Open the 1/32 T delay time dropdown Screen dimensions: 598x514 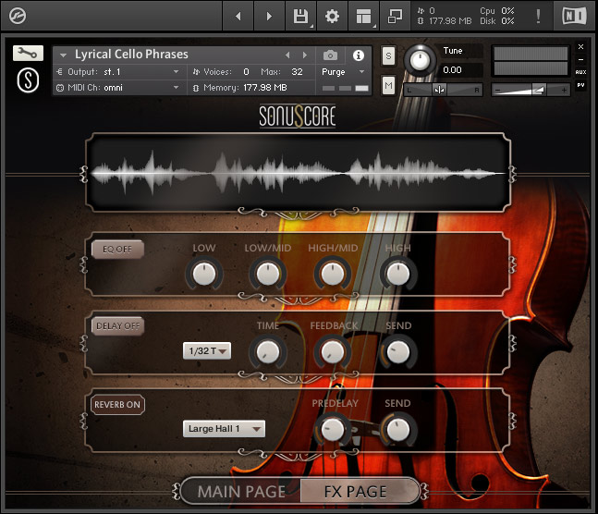tap(207, 350)
